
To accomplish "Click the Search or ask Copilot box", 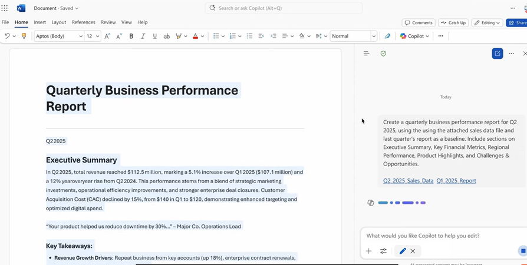I will (x=284, y=8).
